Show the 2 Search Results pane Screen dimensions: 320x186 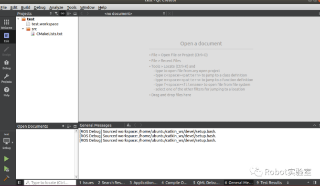[111, 182]
